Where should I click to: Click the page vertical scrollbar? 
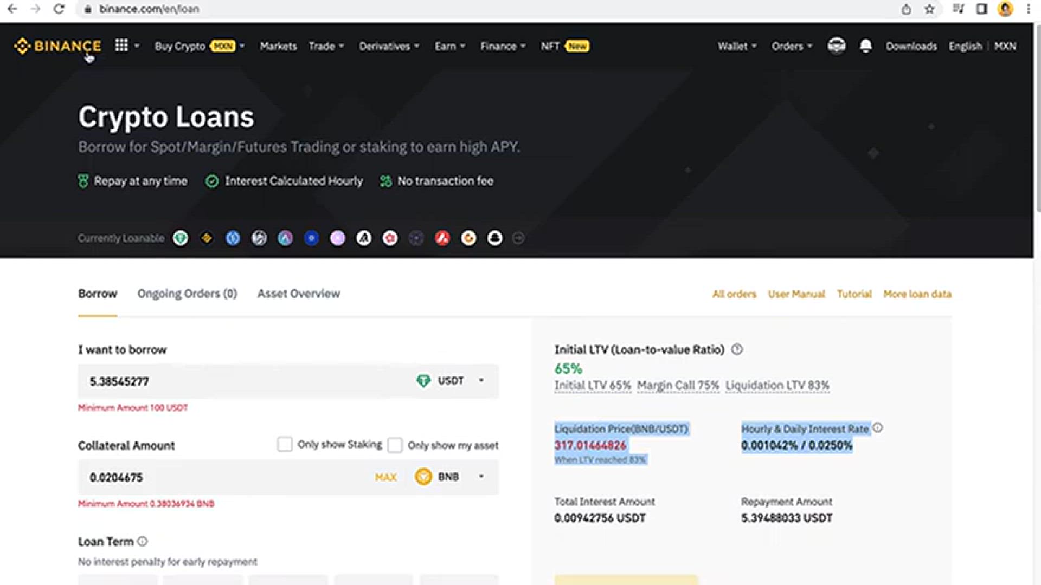tap(1038, 119)
